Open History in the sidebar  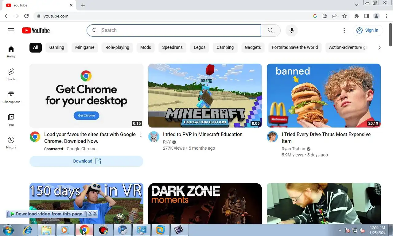tap(11, 143)
